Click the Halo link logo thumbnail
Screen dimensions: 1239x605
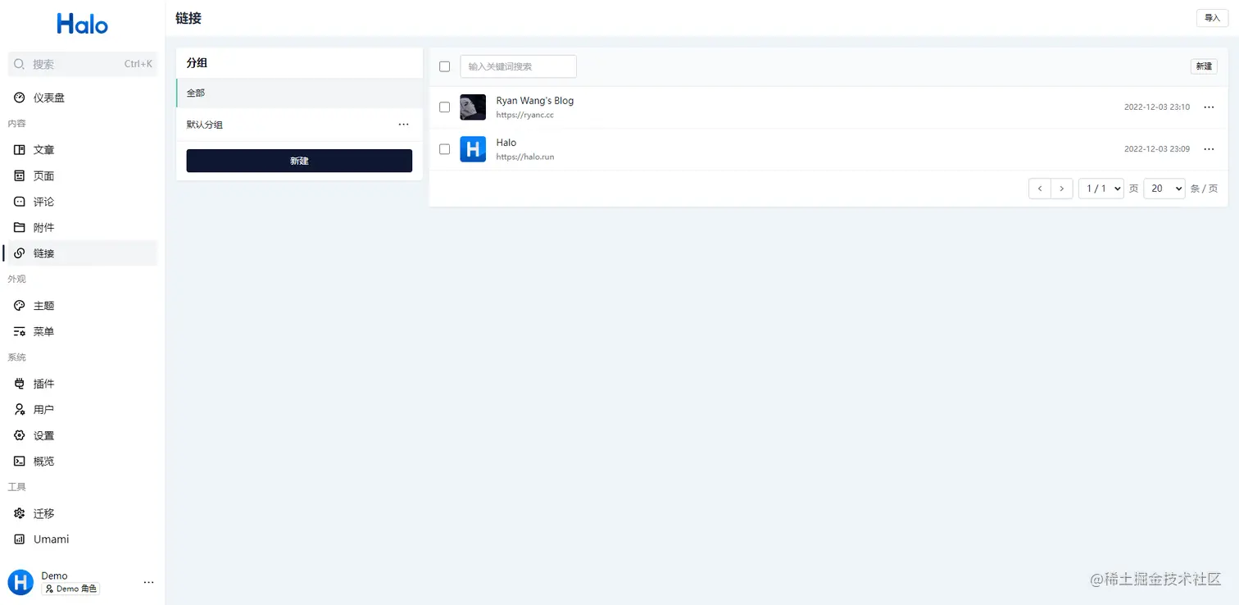point(473,149)
